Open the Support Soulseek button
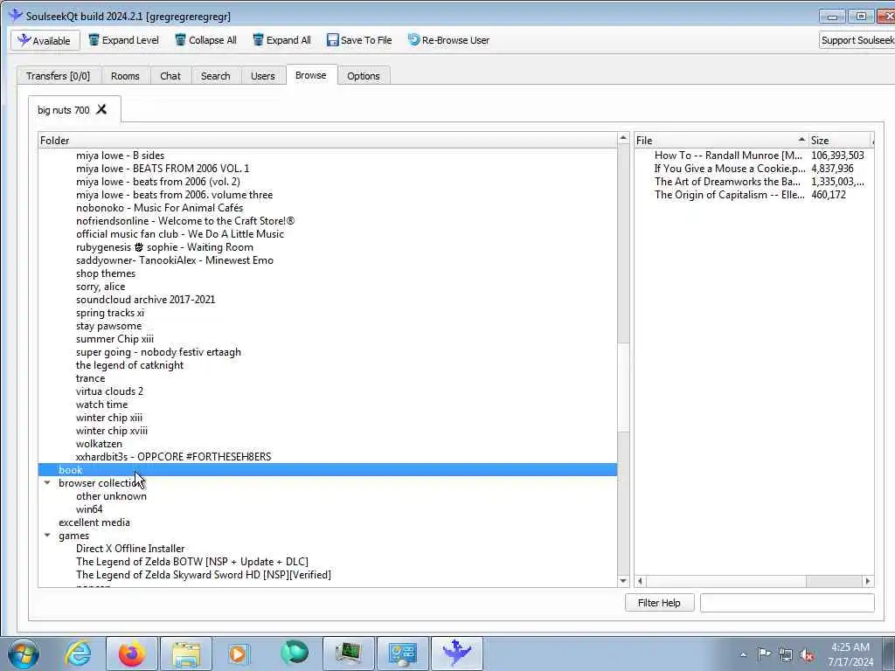Viewport: 895px width, 671px height. click(x=857, y=40)
